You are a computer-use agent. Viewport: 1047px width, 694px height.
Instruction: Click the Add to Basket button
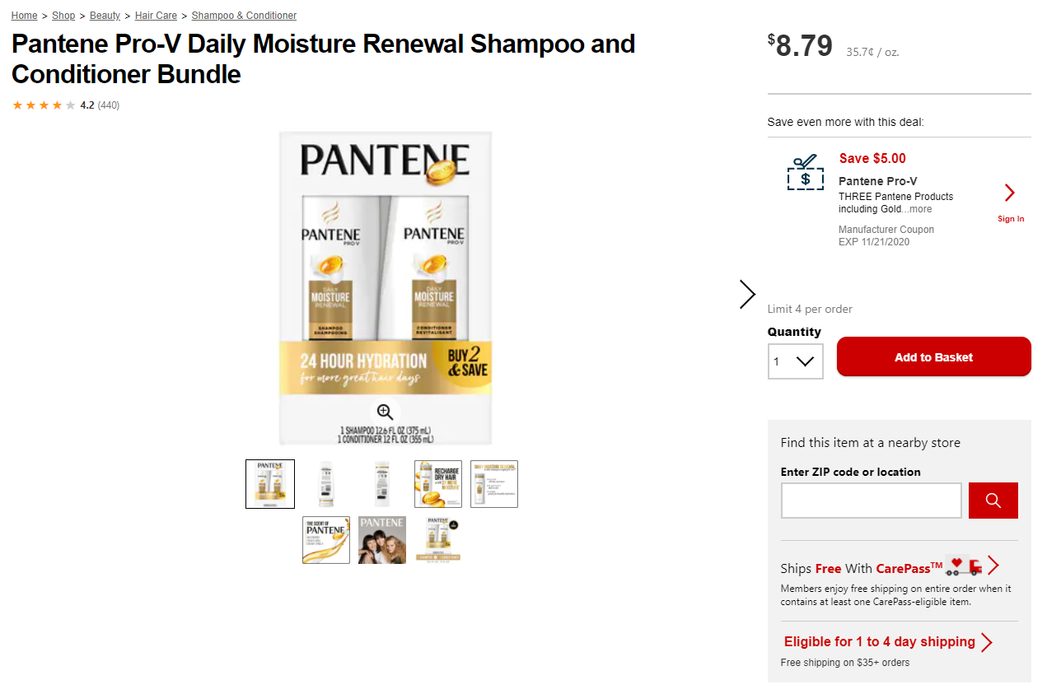coord(933,357)
